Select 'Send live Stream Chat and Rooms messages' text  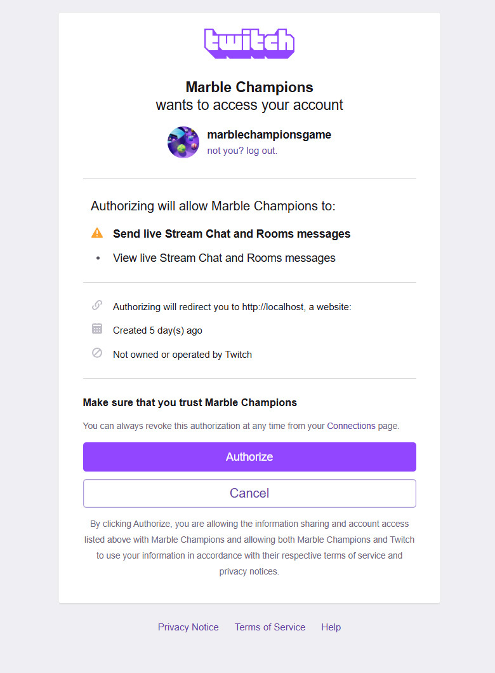(232, 234)
